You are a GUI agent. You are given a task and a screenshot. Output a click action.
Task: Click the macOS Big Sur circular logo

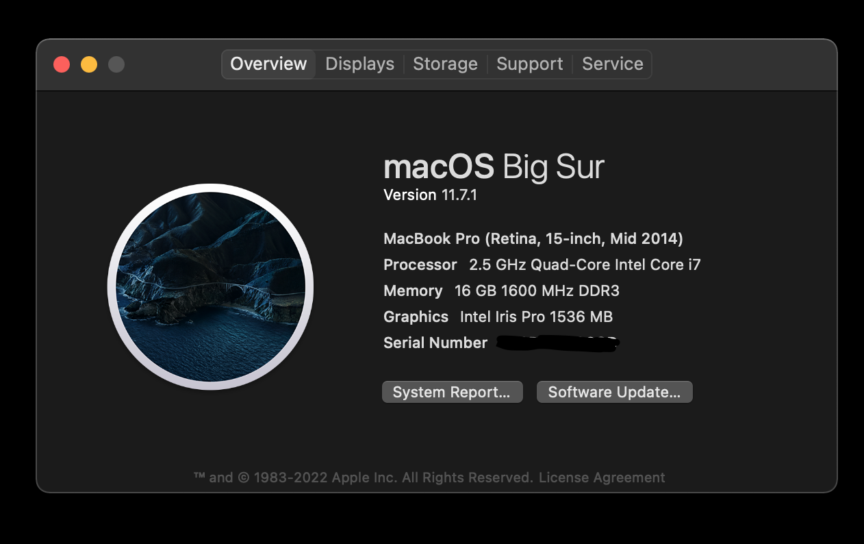pos(210,286)
